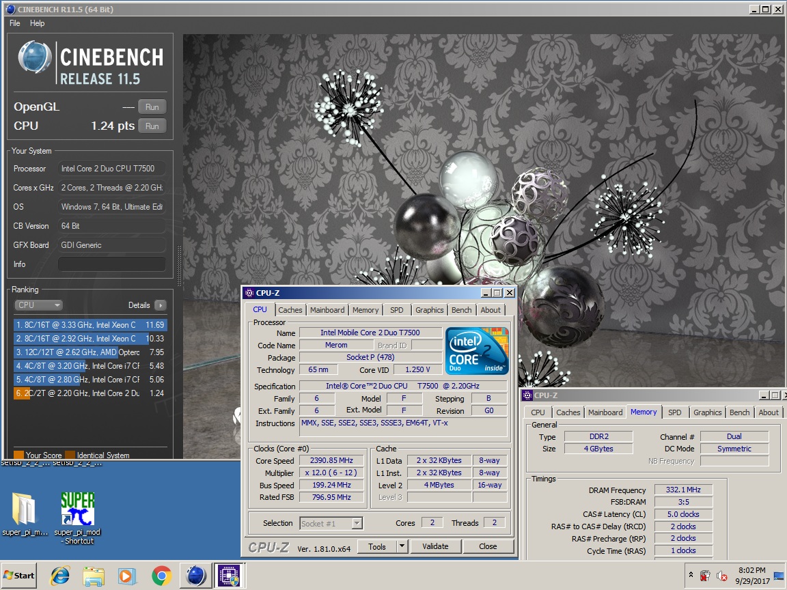
Task: Switch to CPU-Z taskbar icon
Action: (230, 576)
